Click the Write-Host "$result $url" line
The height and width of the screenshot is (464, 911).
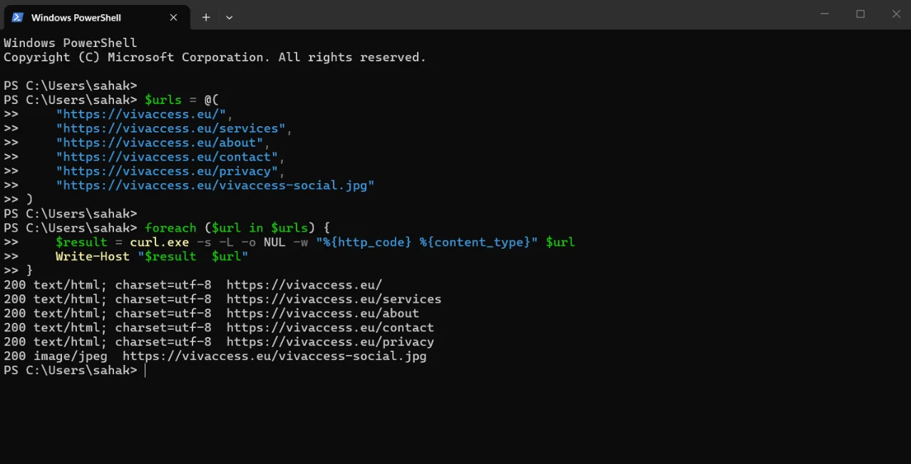coord(152,257)
